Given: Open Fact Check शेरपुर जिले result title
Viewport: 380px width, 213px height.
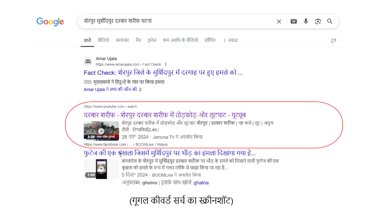Looking at the screenshot, I should click(163, 73).
